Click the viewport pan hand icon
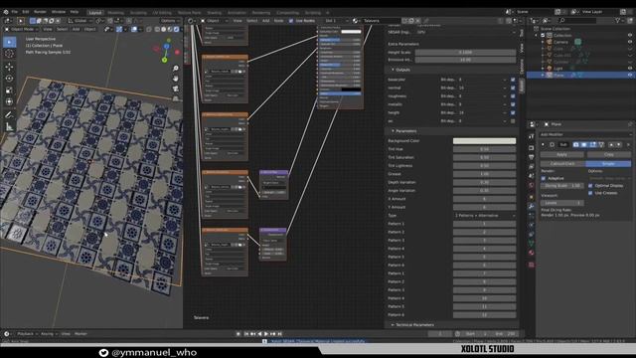Viewport: 636px width, 358px height. [x=176, y=79]
